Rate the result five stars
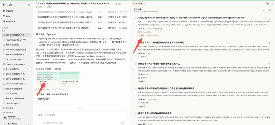The width and height of the screenshot is (275, 125). coord(66,90)
